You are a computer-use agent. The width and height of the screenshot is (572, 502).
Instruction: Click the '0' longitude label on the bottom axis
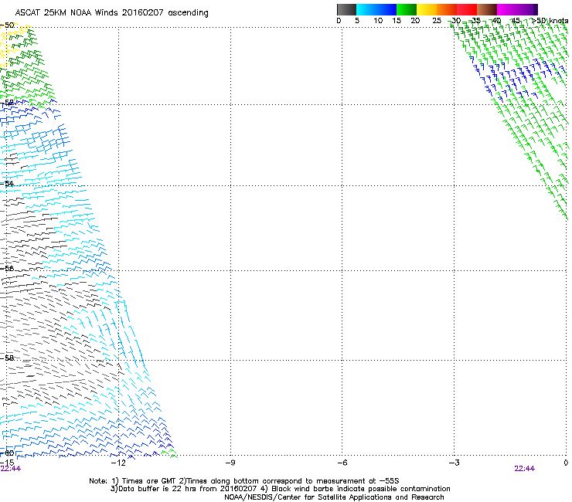click(x=566, y=463)
